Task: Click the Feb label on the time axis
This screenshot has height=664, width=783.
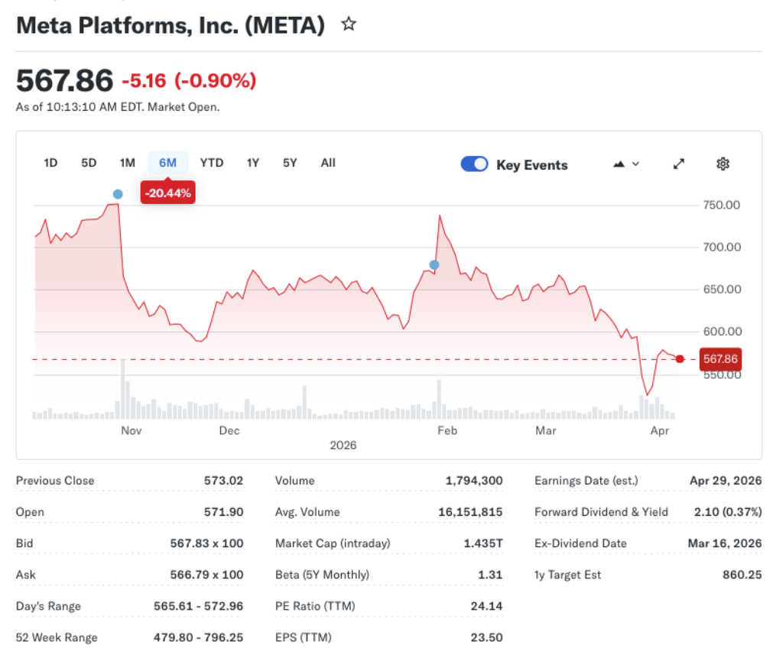Action: [447, 430]
